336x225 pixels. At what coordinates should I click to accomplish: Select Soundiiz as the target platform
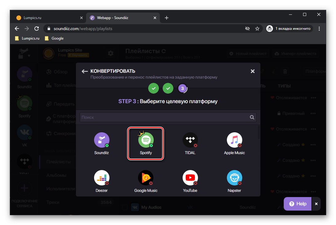click(101, 143)
